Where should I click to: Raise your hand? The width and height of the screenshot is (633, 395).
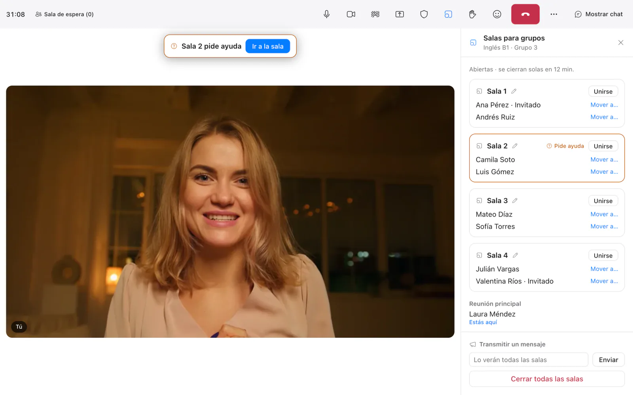pos(473,14)
